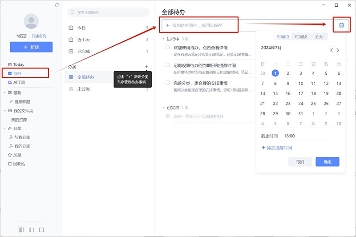
Task: Uncheck the completed 这是一条标记已完成的待办
Action: point(168,116)
